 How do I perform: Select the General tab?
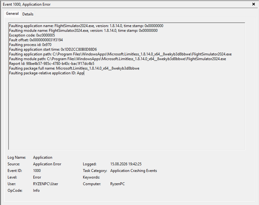[12, 14]
